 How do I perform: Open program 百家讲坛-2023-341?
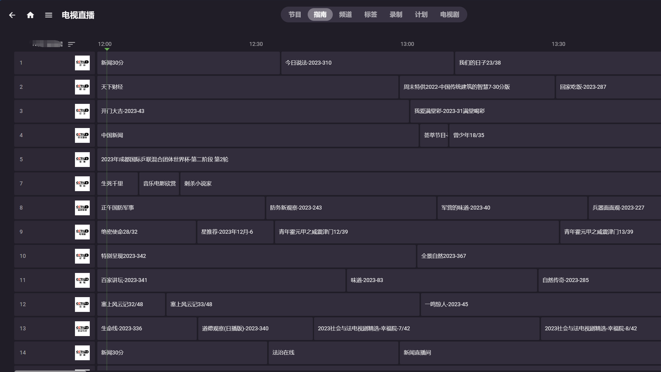pos(221,280)
